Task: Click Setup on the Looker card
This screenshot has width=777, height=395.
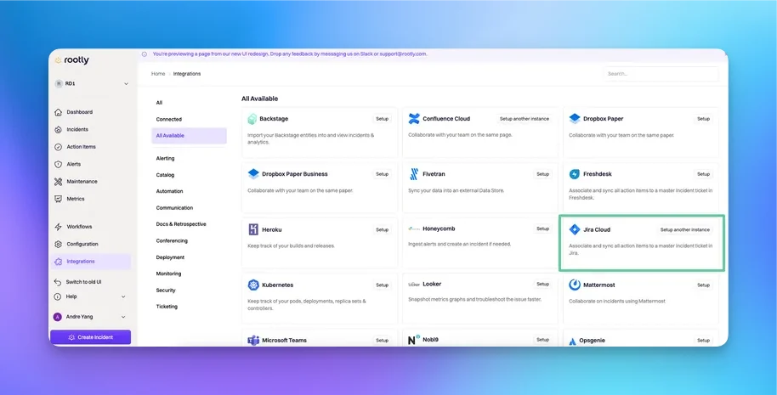Action: coord(542,284)
